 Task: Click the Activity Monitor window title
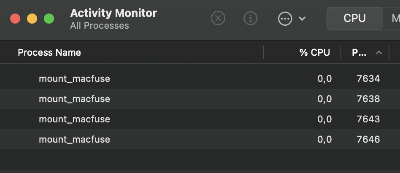[114, 13]
